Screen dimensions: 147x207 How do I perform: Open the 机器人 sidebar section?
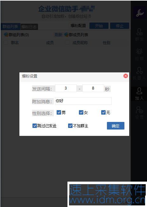(139, 74)
